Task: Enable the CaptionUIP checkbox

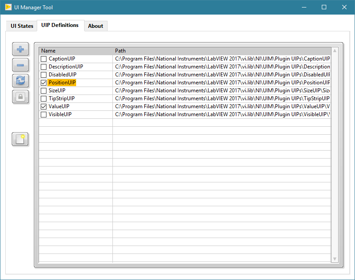Action: point(43,59)
